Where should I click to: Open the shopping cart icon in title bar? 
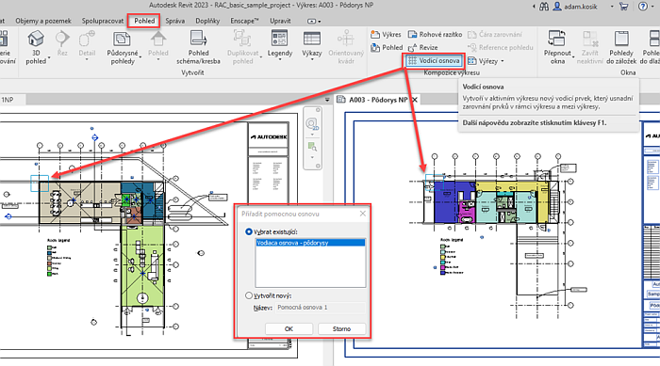pyautogui.click(x=624, y=7)
